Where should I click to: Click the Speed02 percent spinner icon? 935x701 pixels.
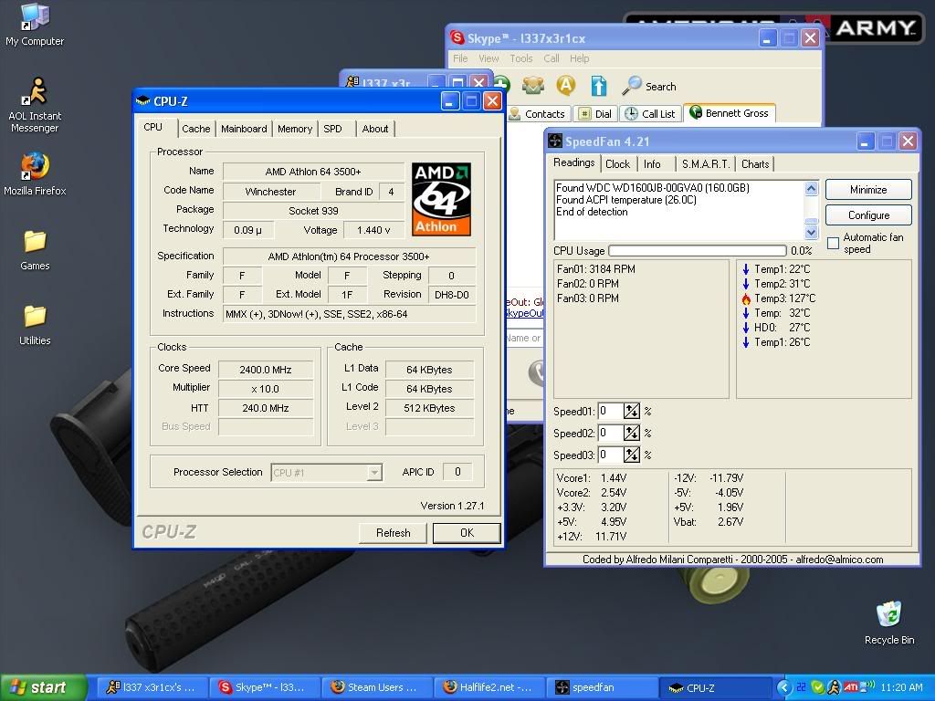(x=632, y=433)
